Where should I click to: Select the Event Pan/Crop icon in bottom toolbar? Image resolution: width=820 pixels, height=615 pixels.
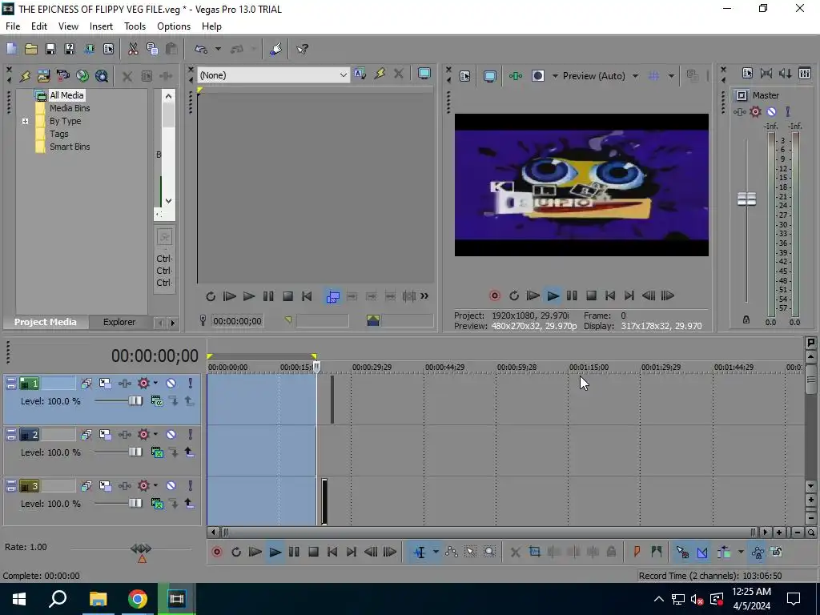tap(534, 552)
